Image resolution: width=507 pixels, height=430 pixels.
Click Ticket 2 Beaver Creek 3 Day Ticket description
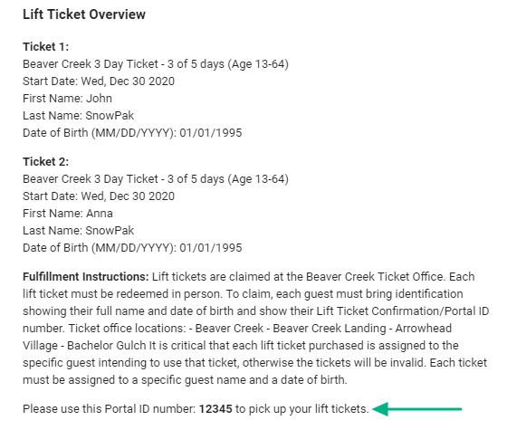click(156, 179)
